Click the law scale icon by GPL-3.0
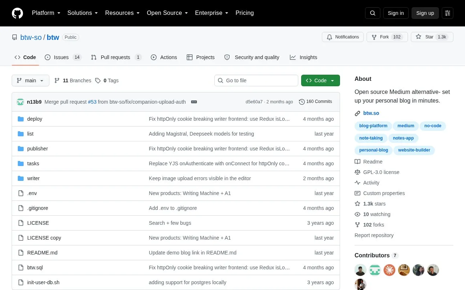Screen dimensions: 465x290 [357, 172]
